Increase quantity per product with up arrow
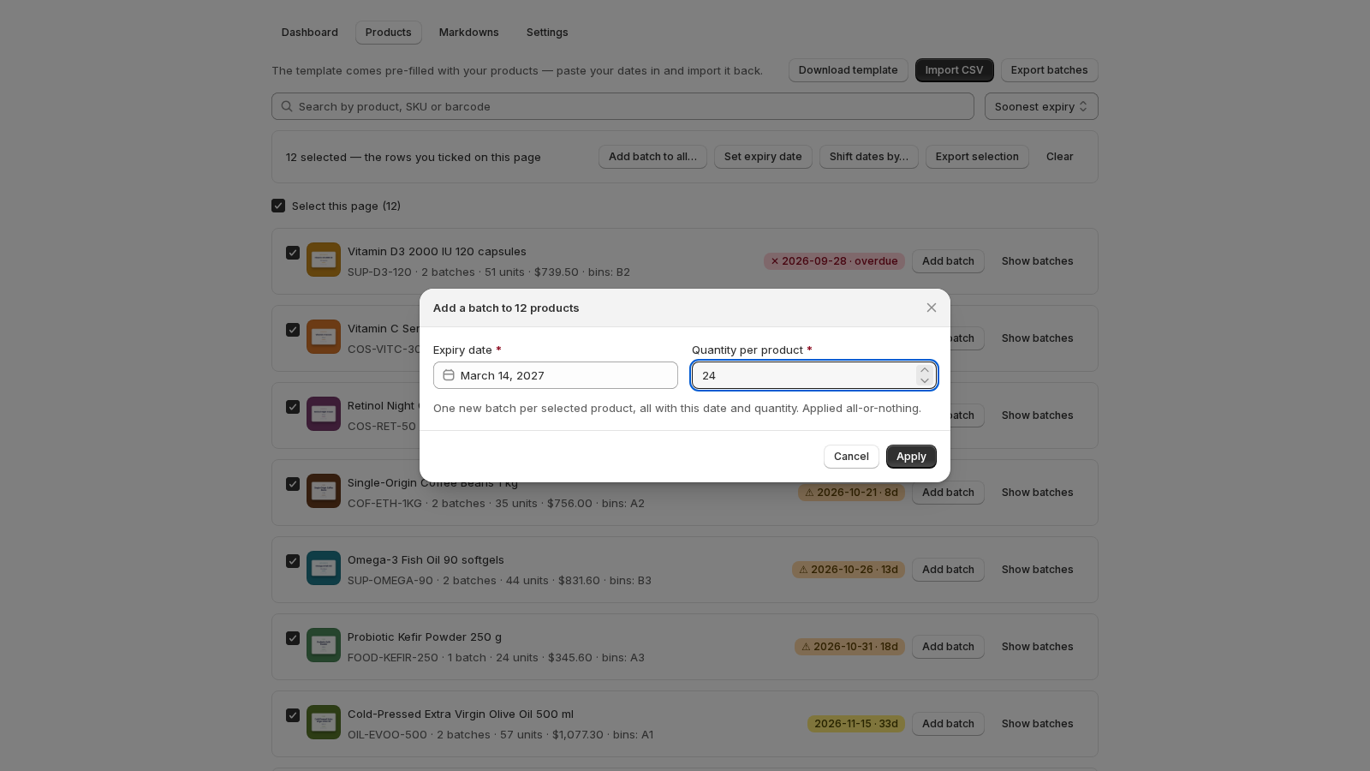The width and height of the screenshot is (1370, 771). [925, 370]
